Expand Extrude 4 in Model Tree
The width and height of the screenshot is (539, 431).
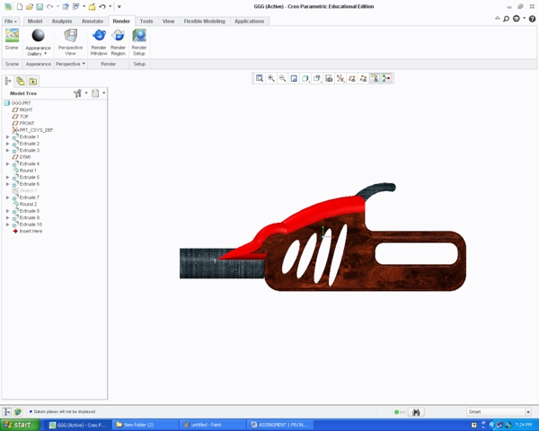click(7, 164)
